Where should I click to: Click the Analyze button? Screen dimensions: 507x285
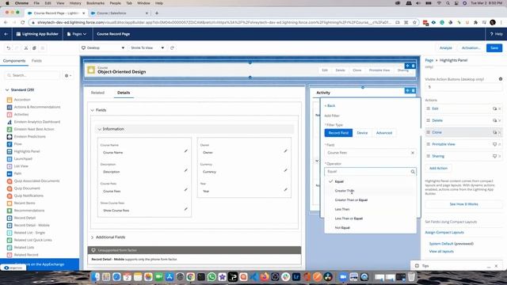click(445, 47)
